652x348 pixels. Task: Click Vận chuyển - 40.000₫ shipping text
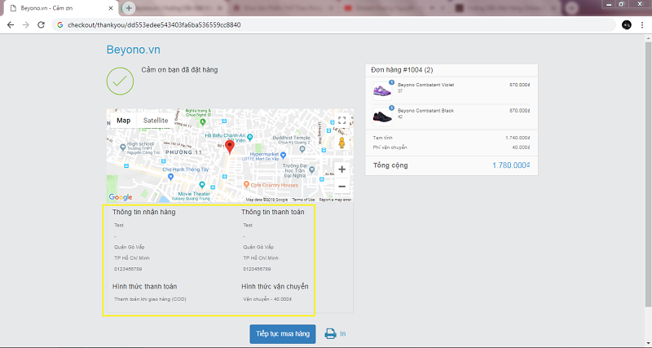click(x=267, y=299)
